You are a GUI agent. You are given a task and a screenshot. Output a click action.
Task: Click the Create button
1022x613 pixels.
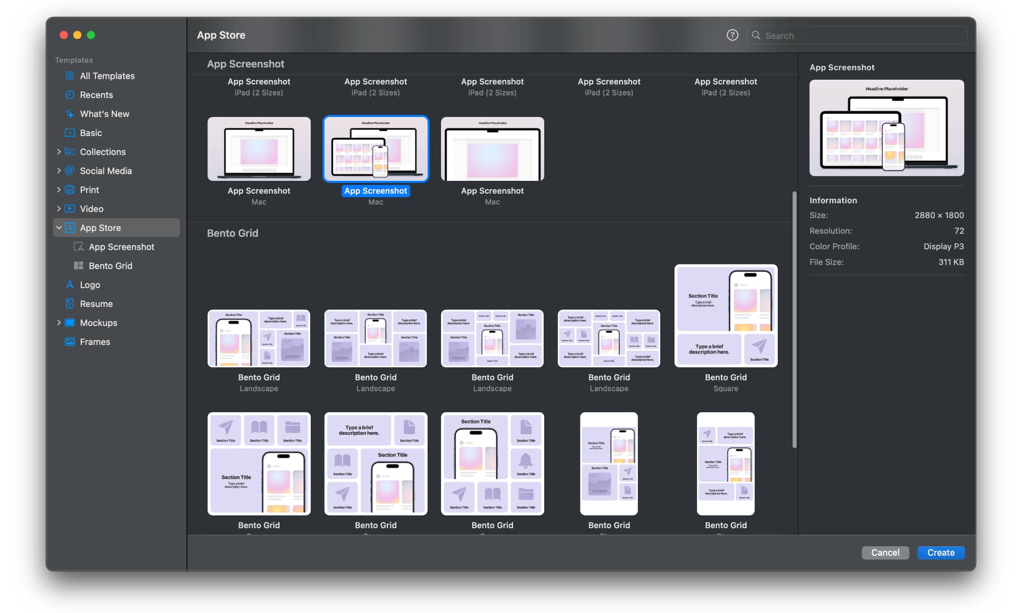point(941,552)
